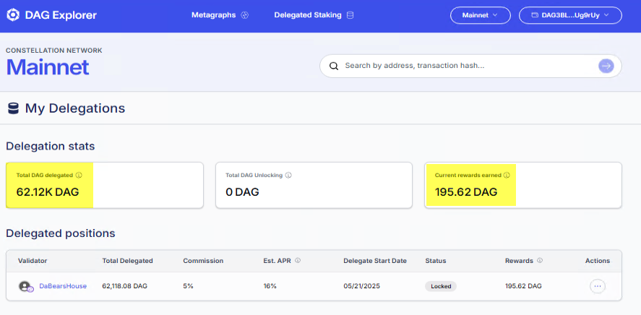The height and width of the screenshot is (315, 641).
Task: Click the 5% commission value
Action: point(188,286)
